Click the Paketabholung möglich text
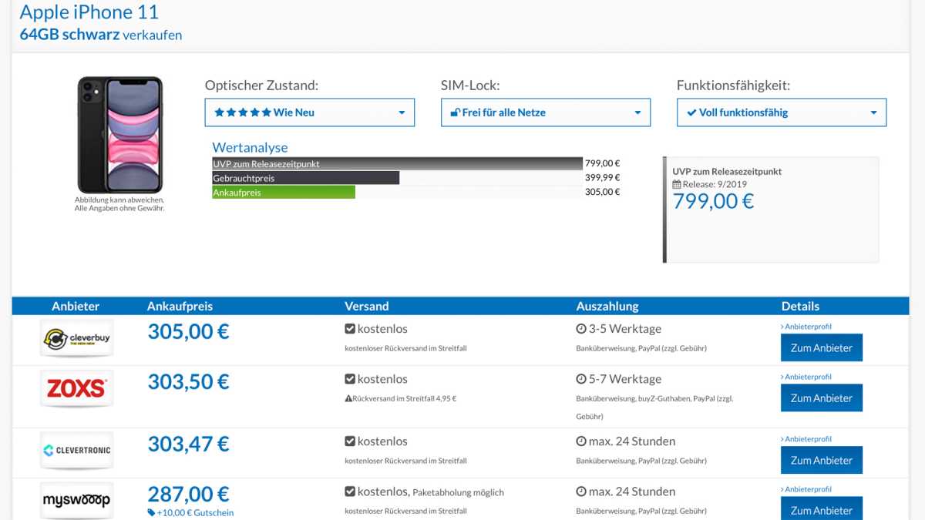 pyautogui.click(x=458, y=492)
